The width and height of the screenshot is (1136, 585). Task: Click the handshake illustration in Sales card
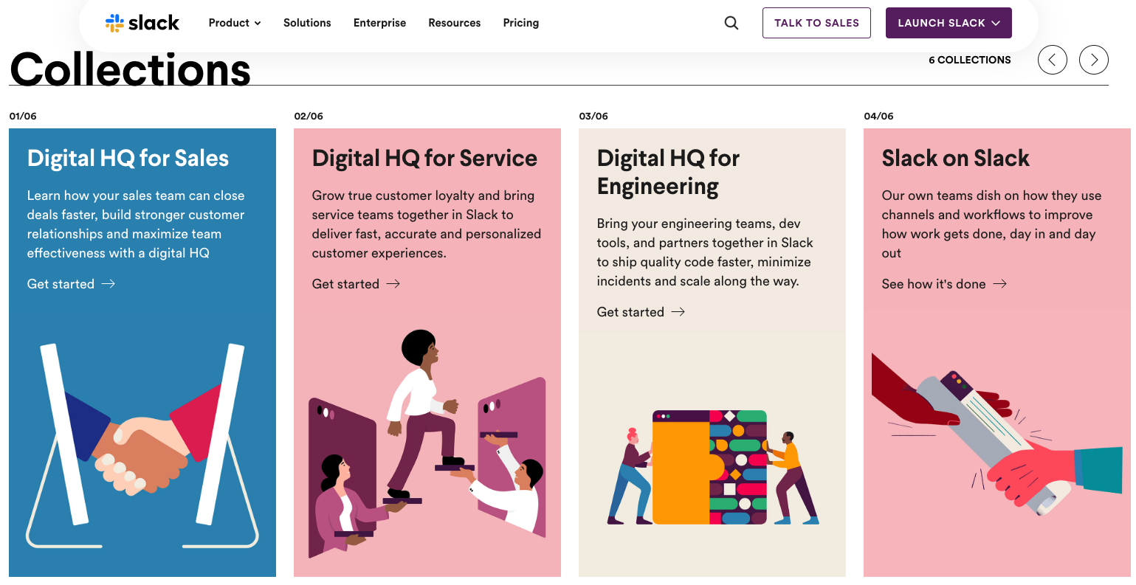142,445
